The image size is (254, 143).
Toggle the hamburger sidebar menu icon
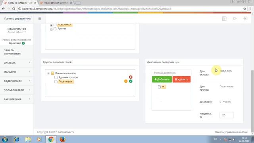pyautogui.click(x=40, y=19)
